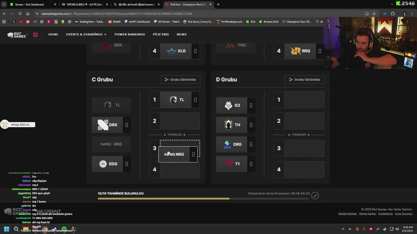Bookmark this page with the star icon
The height and width of the screenshot is (234, 417).
coord(374,14)
